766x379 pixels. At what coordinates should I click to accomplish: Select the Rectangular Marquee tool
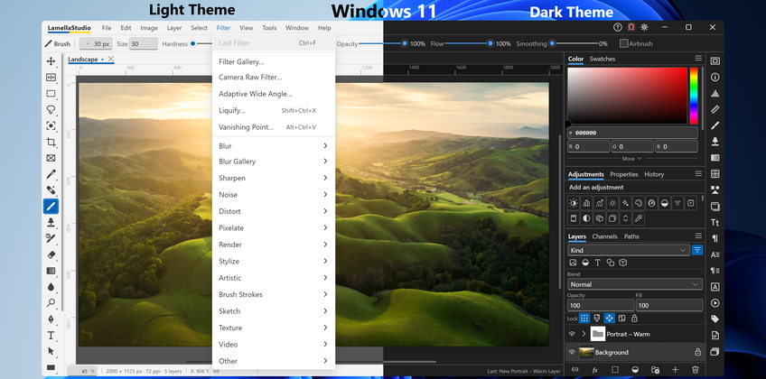tap(51, 93)
